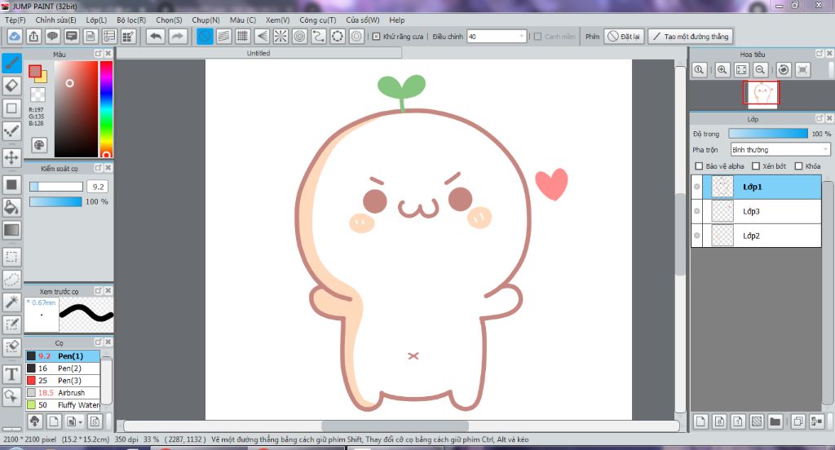Open the Công cụ(T) menu
The image size is (835, 450).
click(318, 20)
